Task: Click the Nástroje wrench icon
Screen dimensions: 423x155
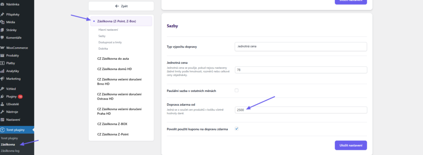Action: click(x=2, y=112)
